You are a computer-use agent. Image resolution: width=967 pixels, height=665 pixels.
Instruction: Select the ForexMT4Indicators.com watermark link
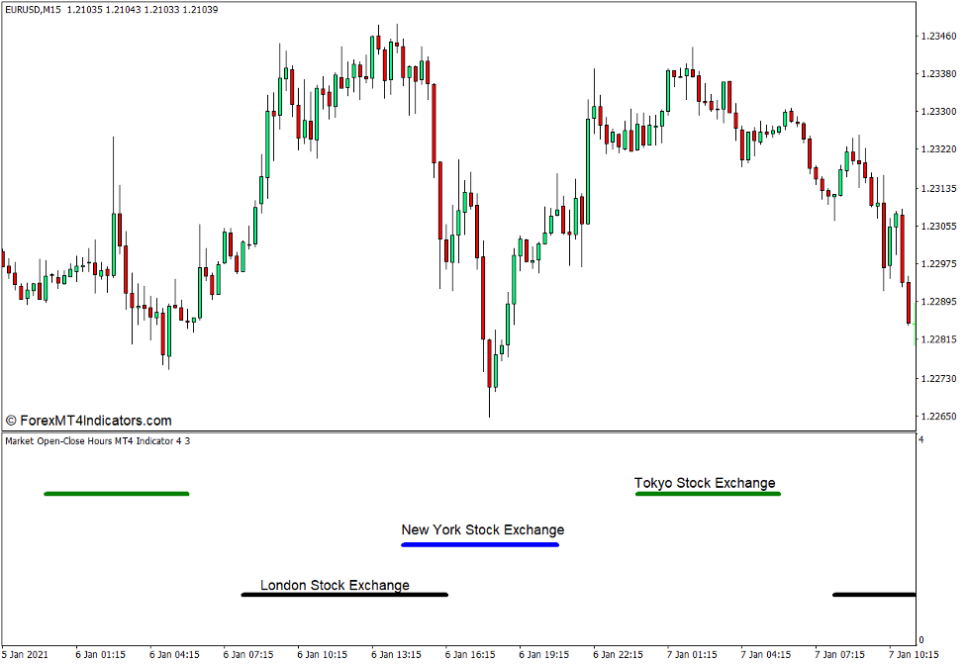click(89, 420)
